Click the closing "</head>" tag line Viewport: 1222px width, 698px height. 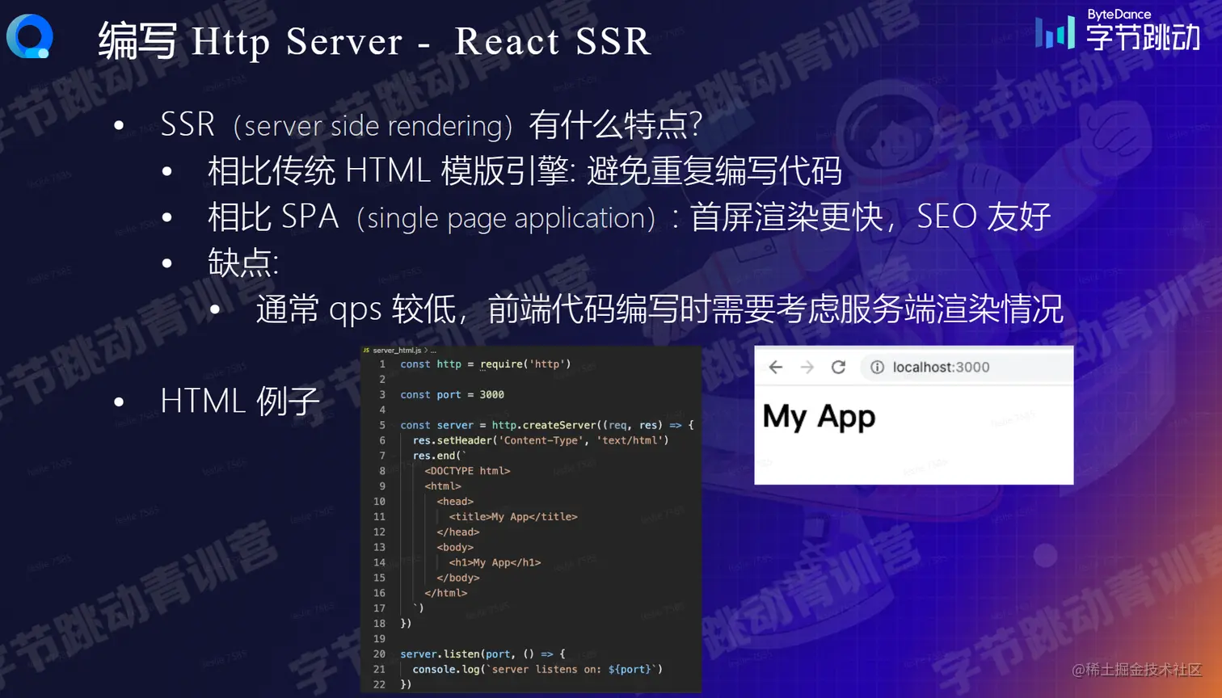click(x=458, y=532)
